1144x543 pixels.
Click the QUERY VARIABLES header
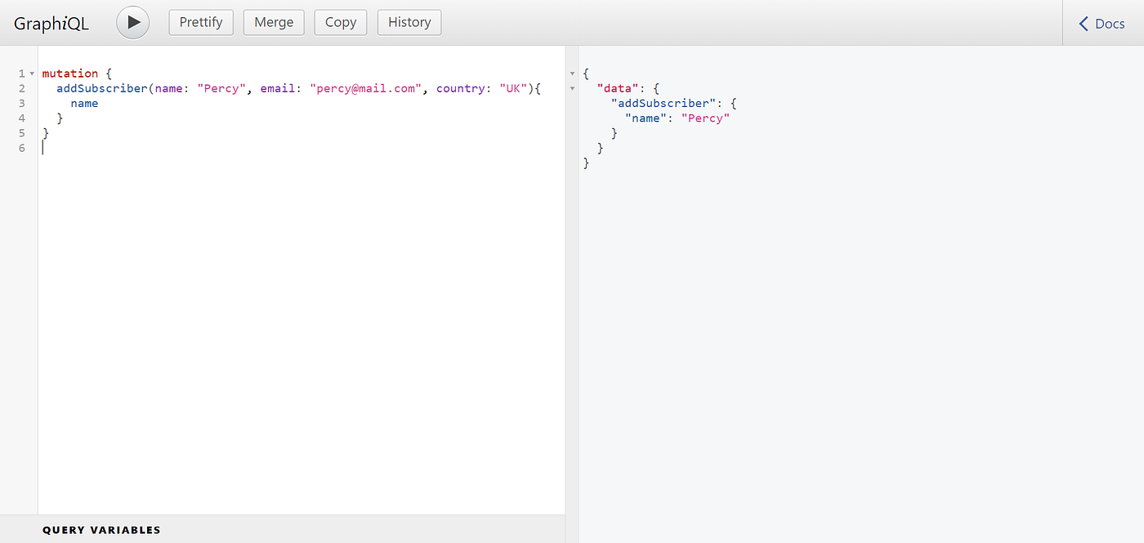point(101,529)
